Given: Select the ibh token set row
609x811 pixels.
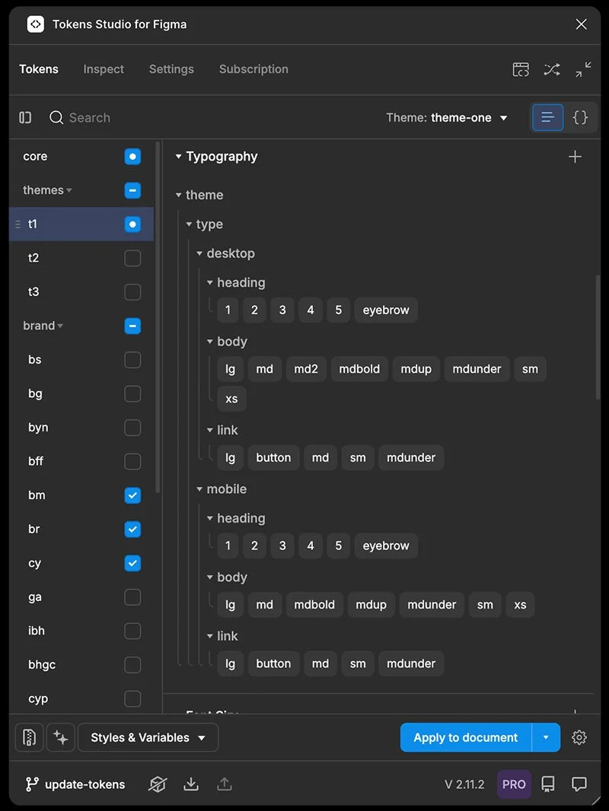Looking at the screenshot, I should 81,631.
